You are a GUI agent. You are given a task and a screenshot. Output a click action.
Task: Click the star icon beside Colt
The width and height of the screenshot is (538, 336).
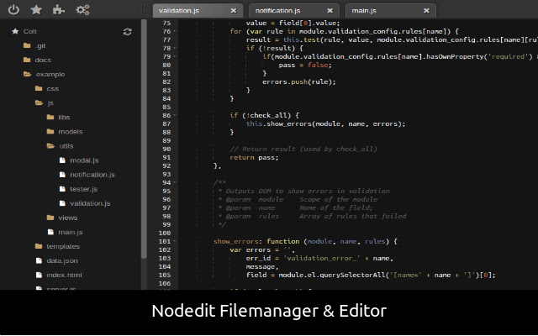tap(15, 31)
